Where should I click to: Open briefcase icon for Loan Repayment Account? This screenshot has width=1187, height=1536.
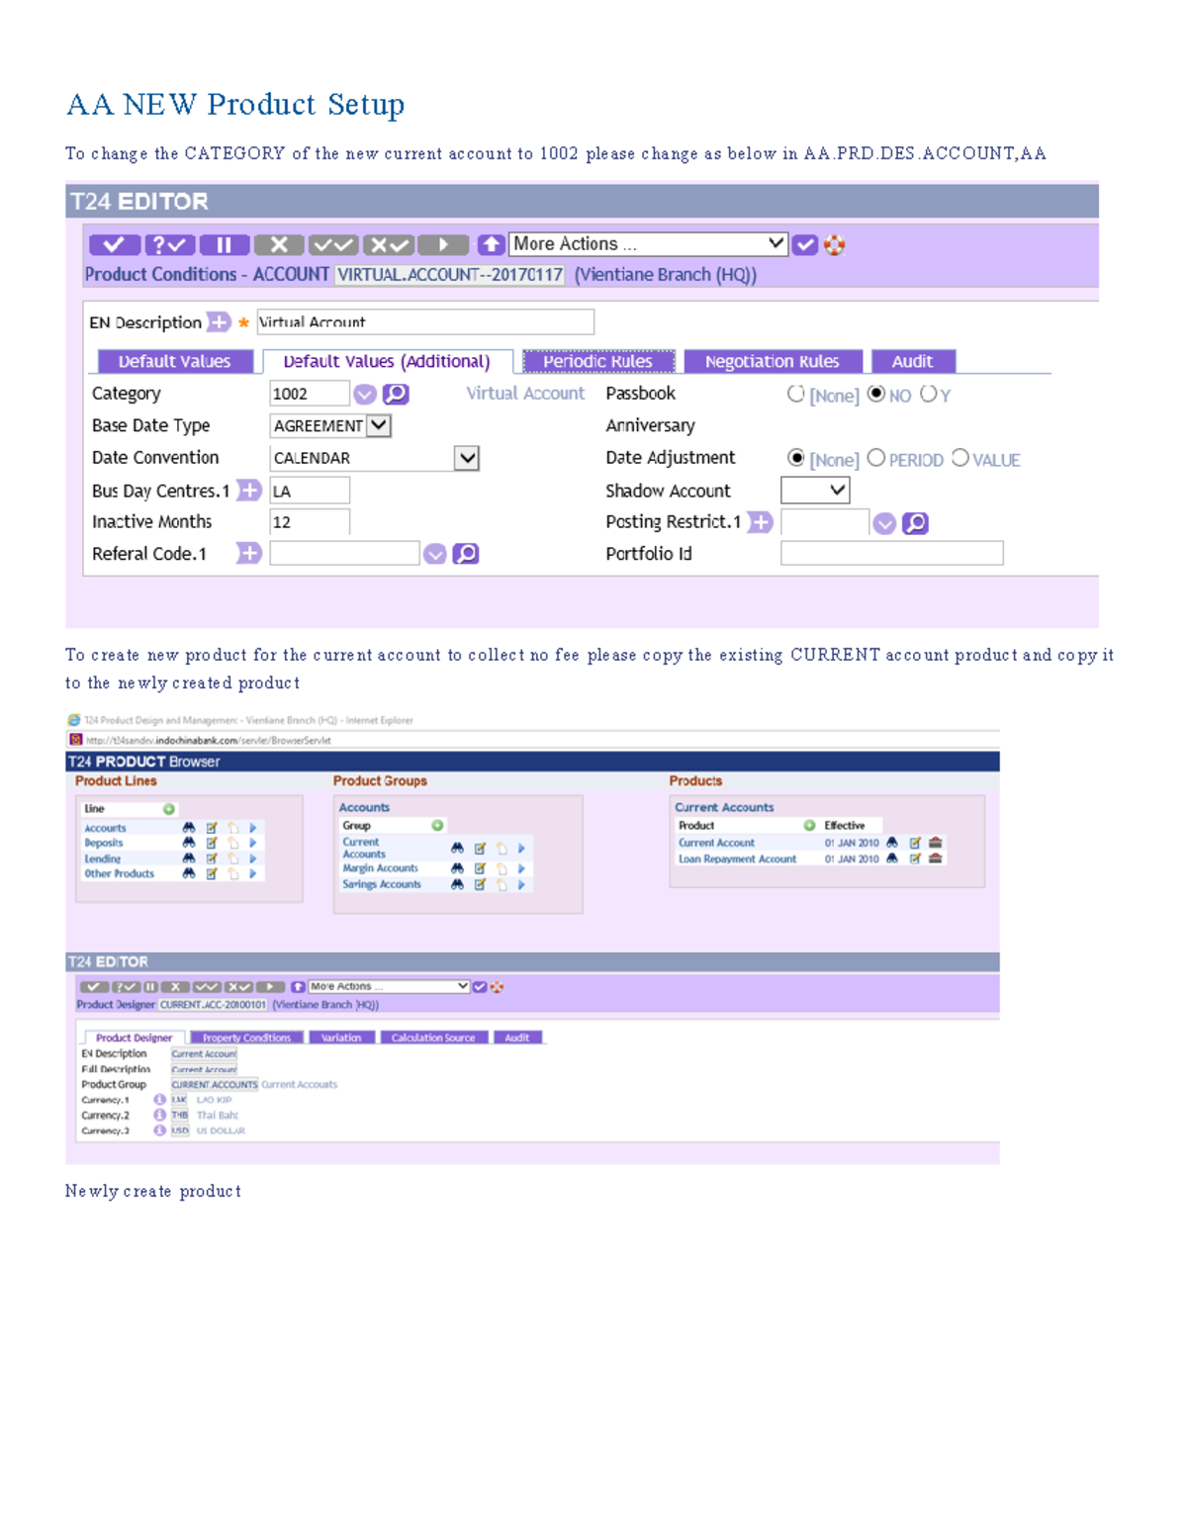[936, 858]
